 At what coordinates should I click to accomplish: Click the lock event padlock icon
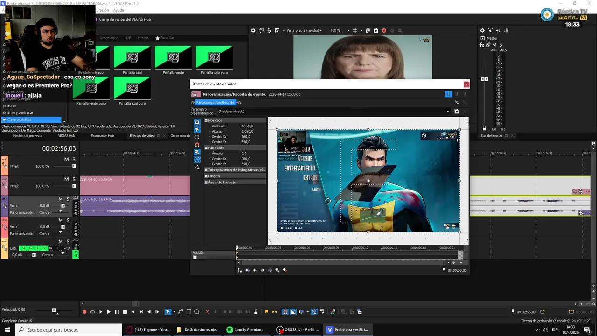(256, 312)
